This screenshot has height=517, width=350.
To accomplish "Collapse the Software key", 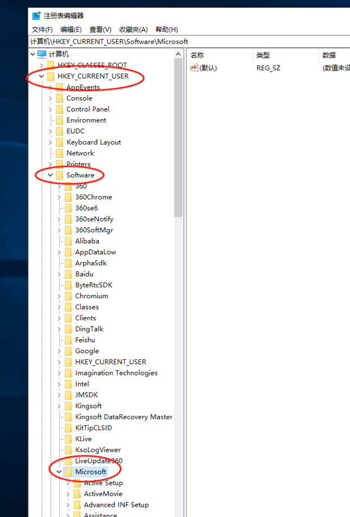I will pyautogui.click(x=50, y=175).
